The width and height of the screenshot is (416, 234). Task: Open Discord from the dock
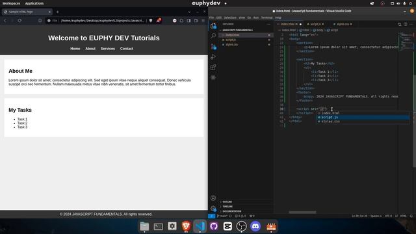point(255,226)
